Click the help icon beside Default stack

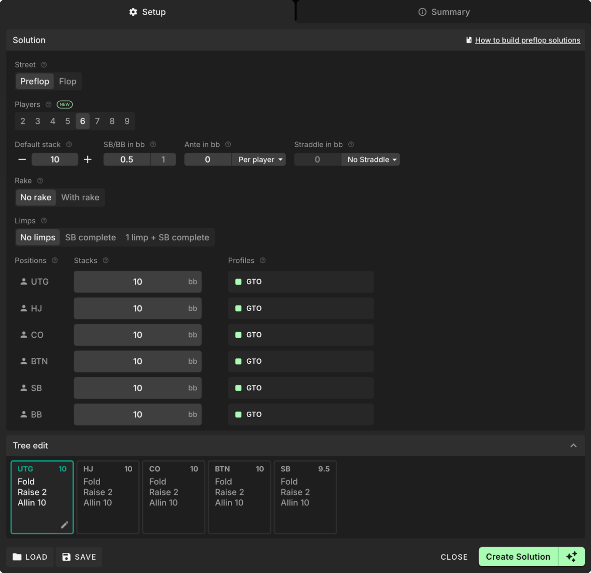click(x=69, y=145)
